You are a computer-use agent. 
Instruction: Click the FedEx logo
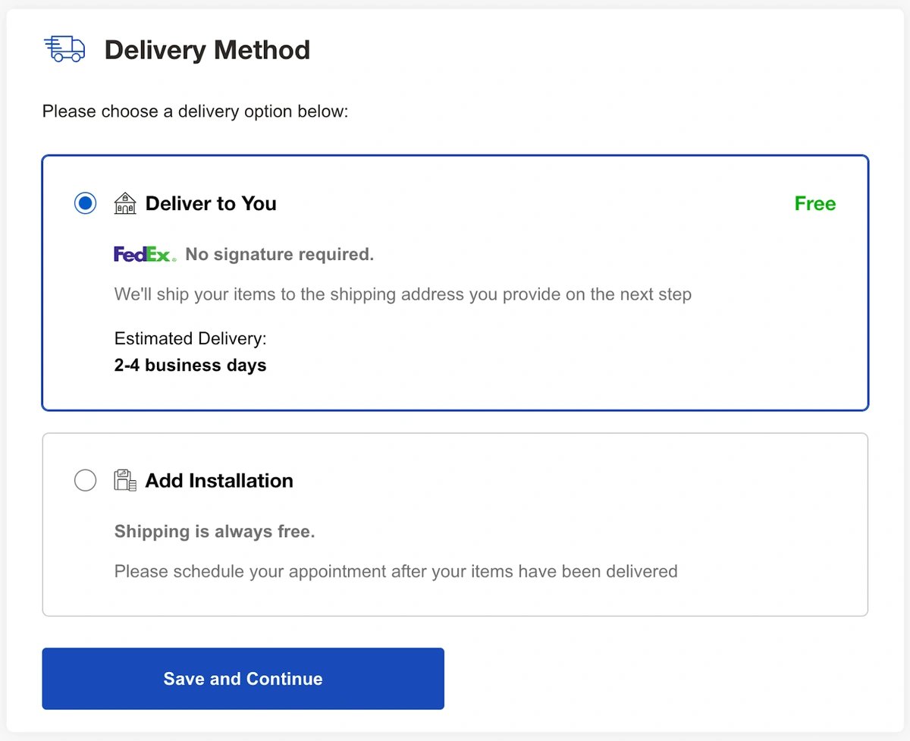pyautogui.click(x=145, y=255)
